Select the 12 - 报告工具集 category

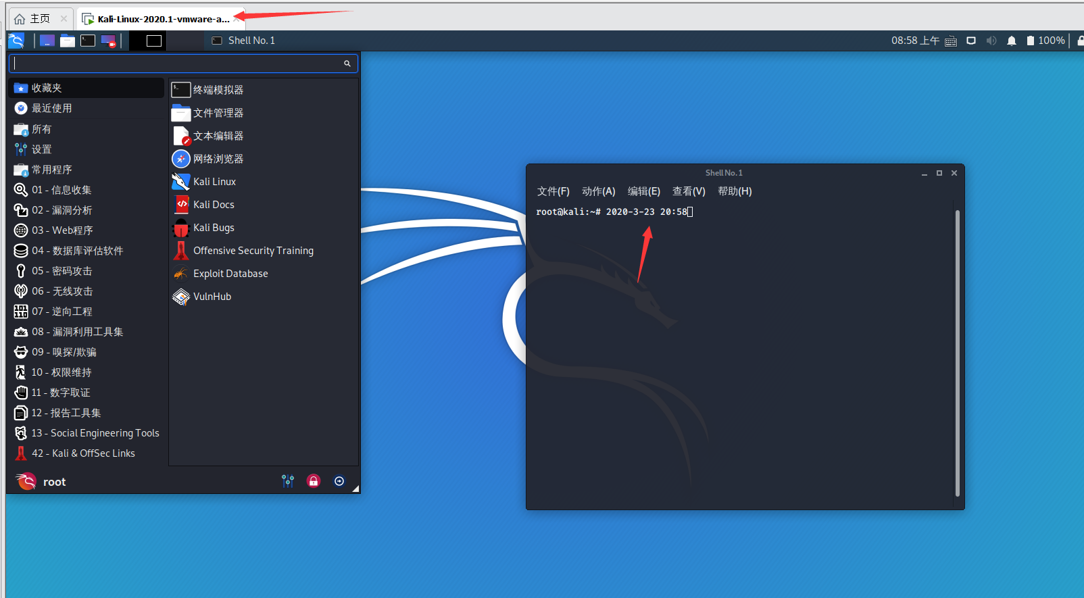[87, 413]
